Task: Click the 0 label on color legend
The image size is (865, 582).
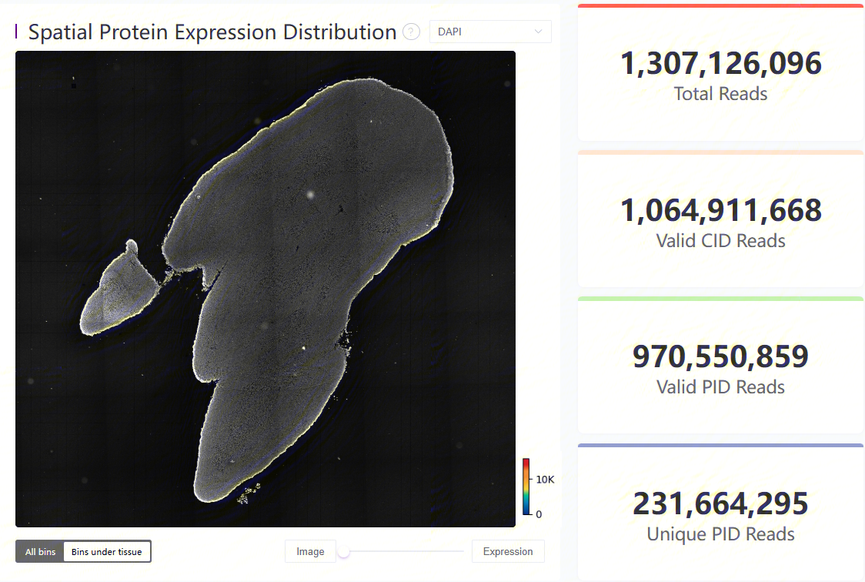Action: 539,513
